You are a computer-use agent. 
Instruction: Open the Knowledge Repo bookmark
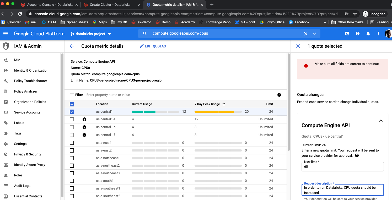(215, 22)
